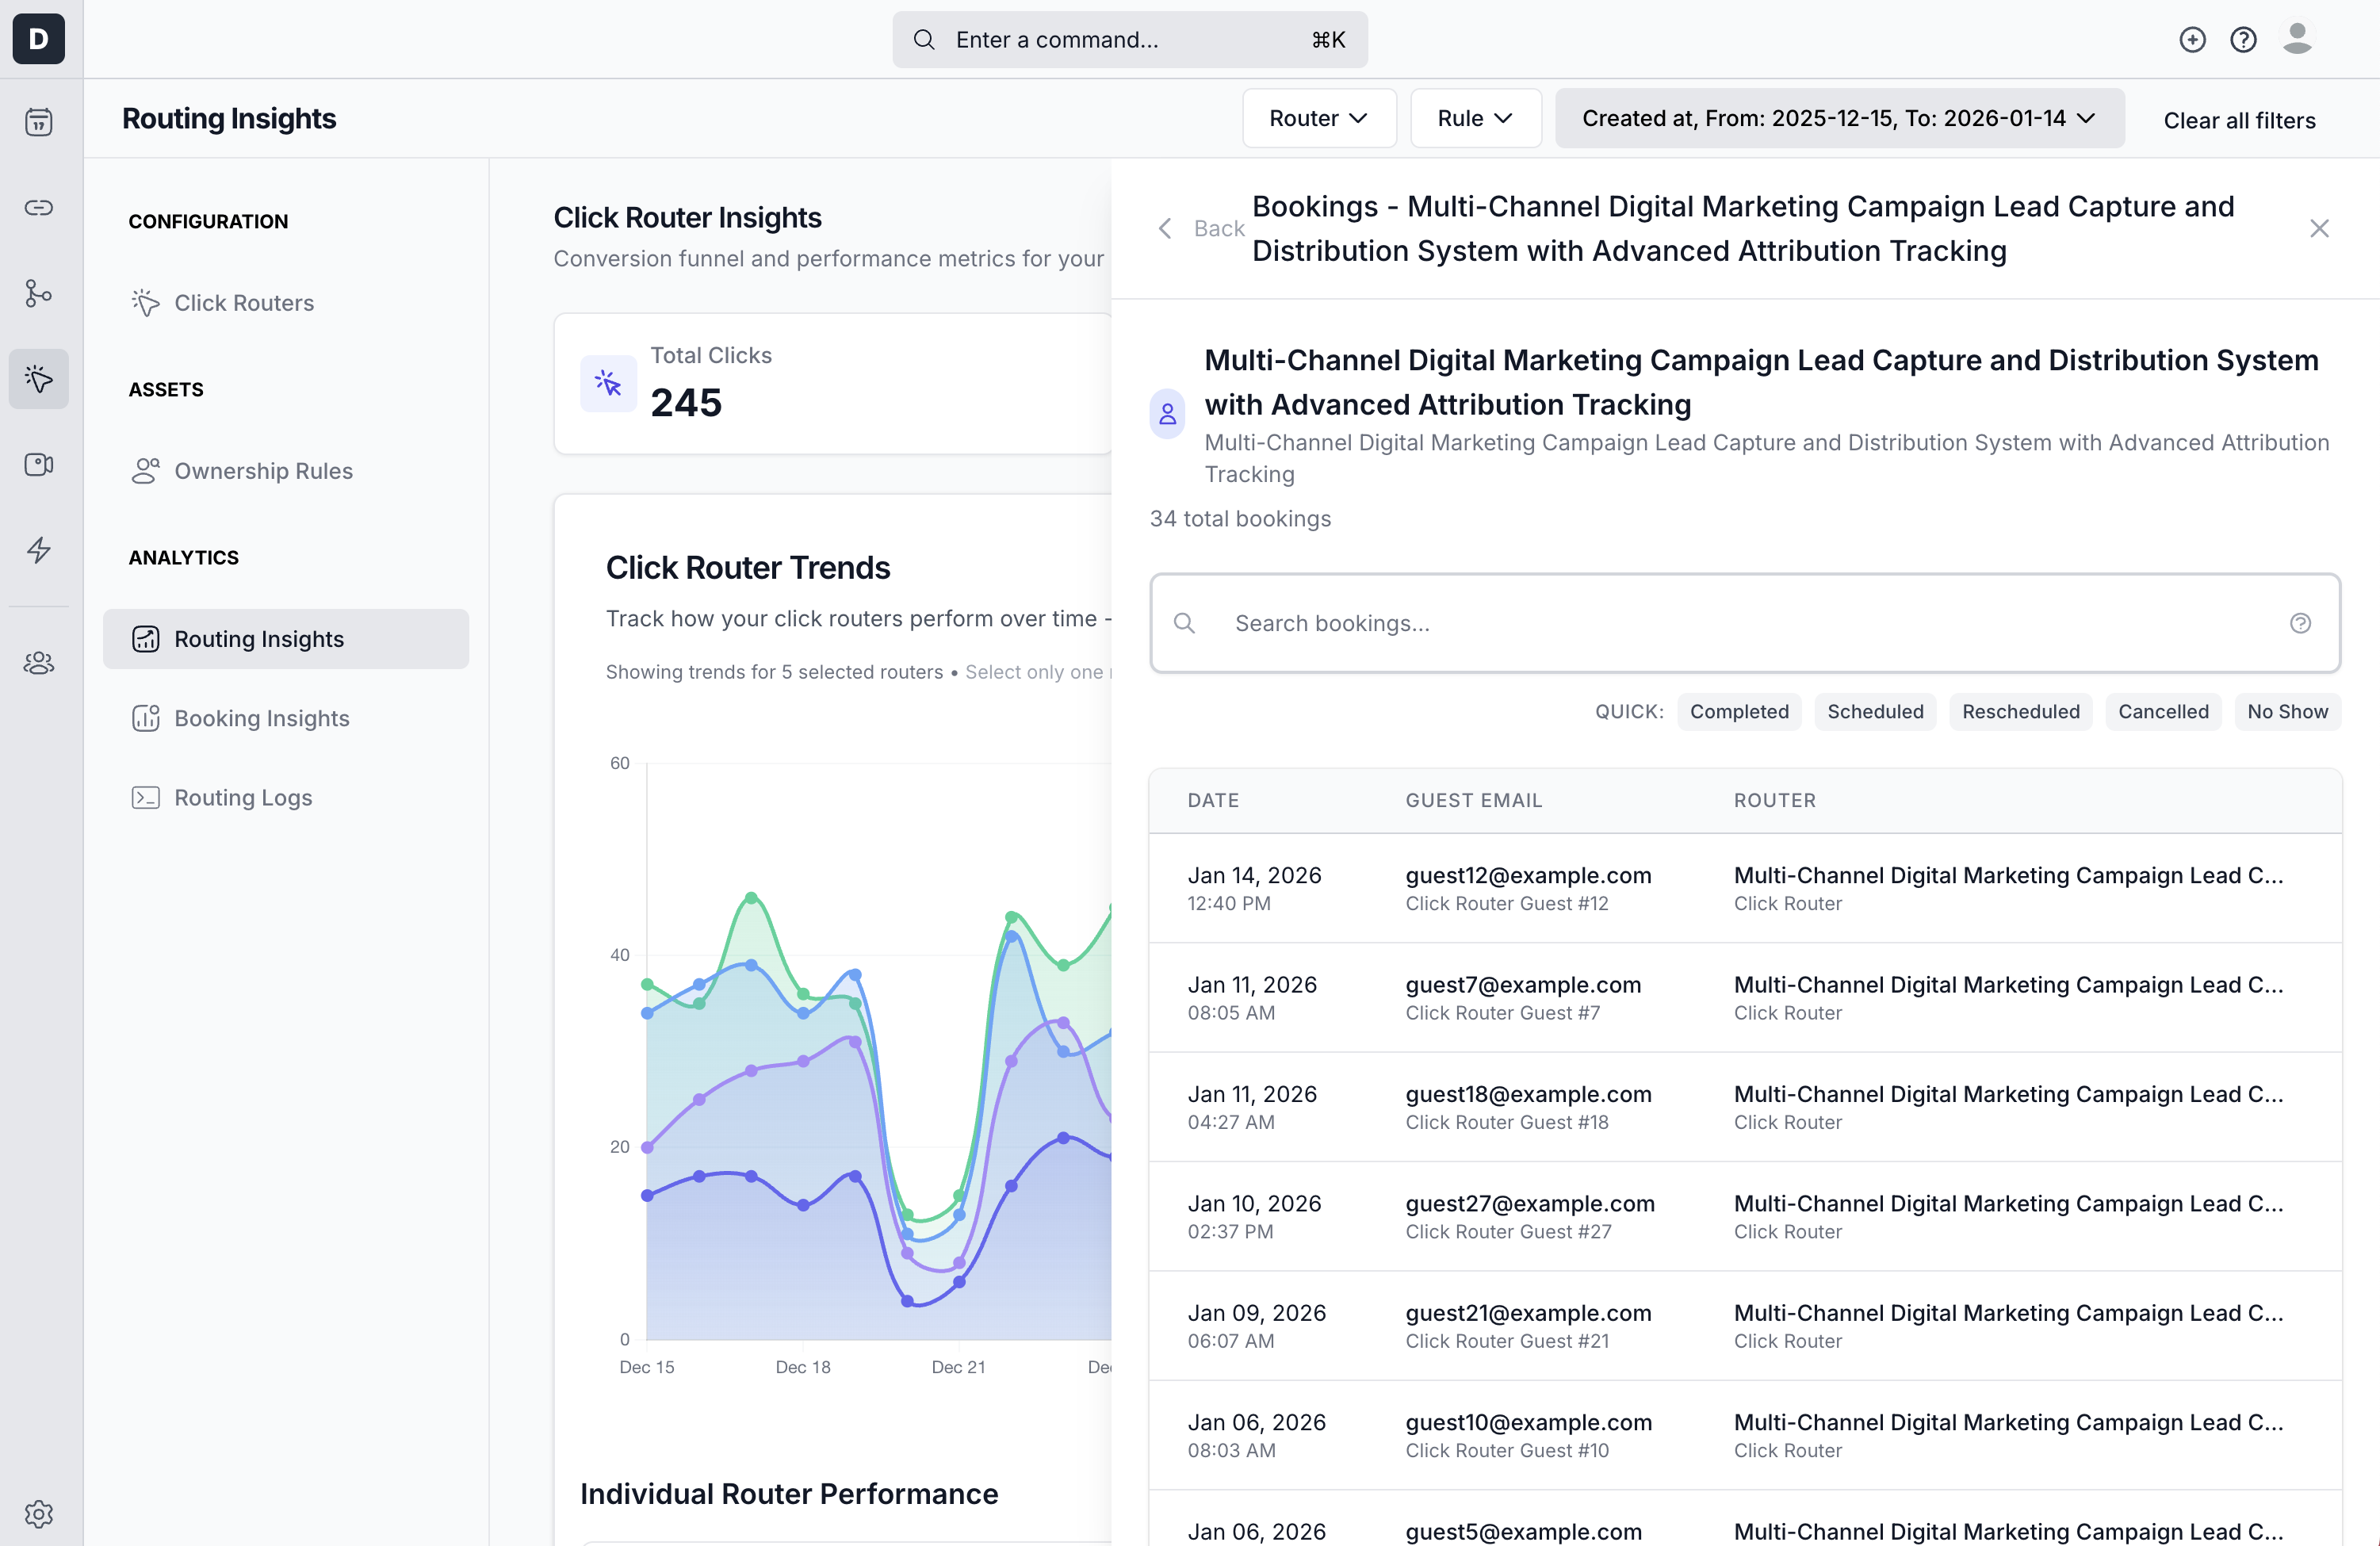Open the lightning bolt icon in left rail
The width and height of the screenshot is (2380, 1546).
(x=39, y=549)
